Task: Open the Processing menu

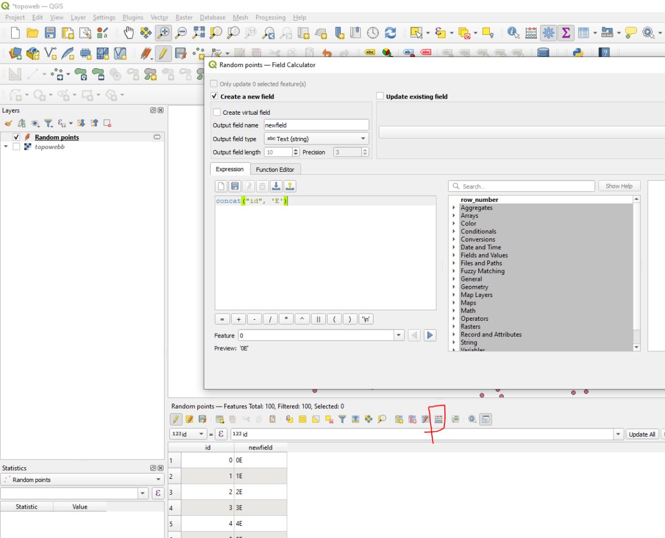Action: [270, 17]
